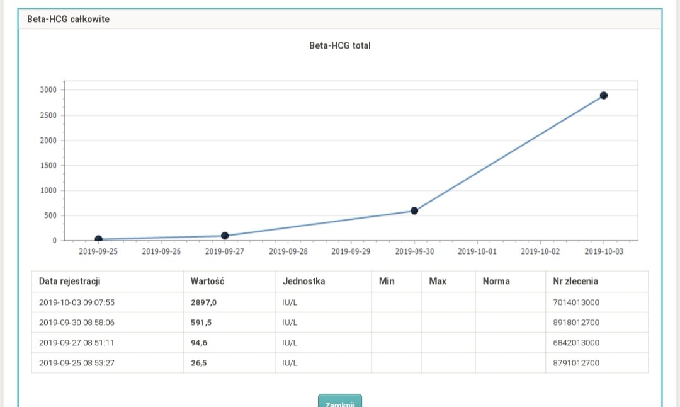The width and height of the screenshot is (680, 407).
Task: Select the Norma column header
Action: (x=496, y=282)
